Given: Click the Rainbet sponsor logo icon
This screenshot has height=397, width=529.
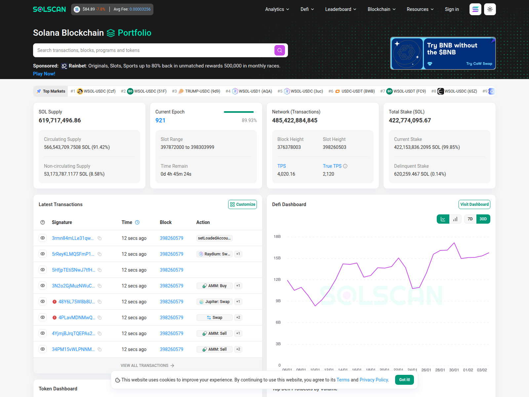Looking at the screenshot, I should point(64,66).
